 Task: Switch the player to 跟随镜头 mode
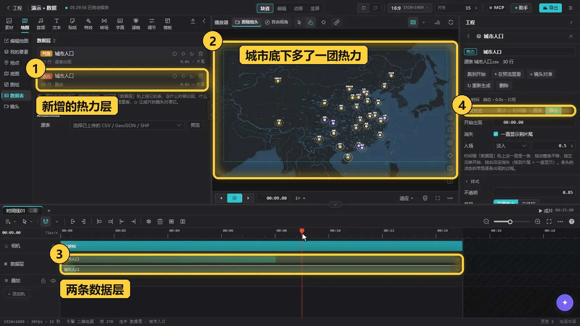tap(247, 22)
